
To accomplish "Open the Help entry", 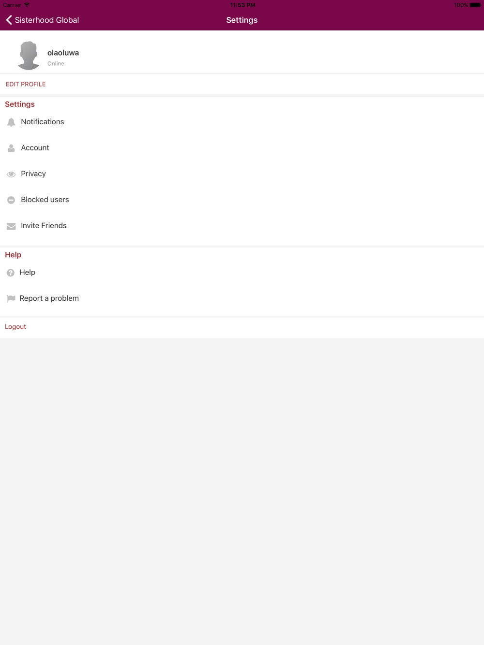I will (242, 272).
